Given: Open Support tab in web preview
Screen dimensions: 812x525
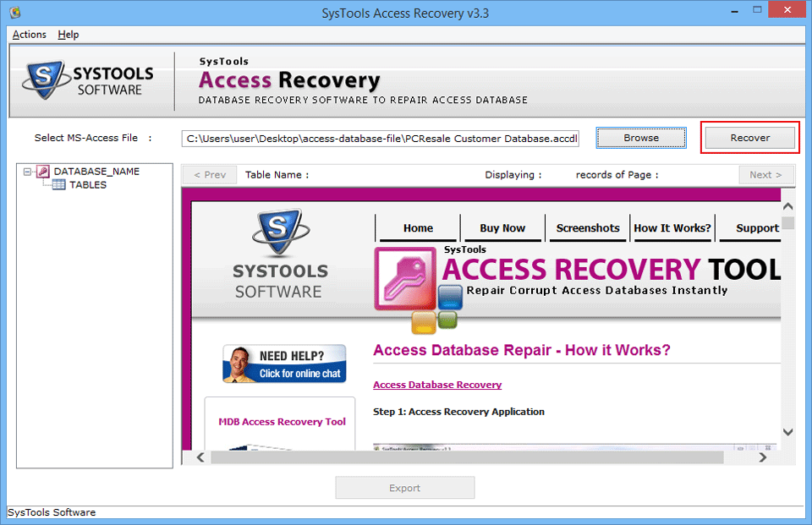Looking at the screenshot, I should [x=751, y=227].
